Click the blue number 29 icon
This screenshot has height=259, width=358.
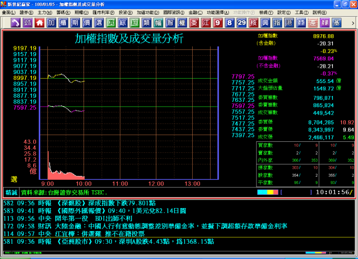click(x=241, y=23)
